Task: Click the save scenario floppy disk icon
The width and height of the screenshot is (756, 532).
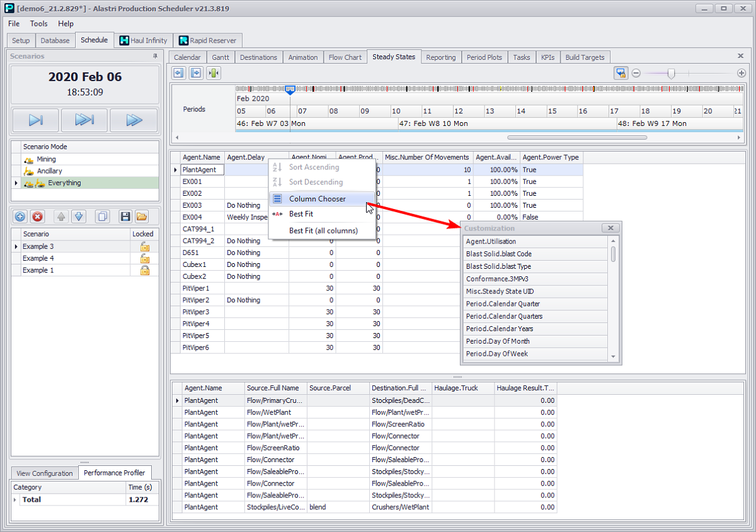Action: [125, 217]
